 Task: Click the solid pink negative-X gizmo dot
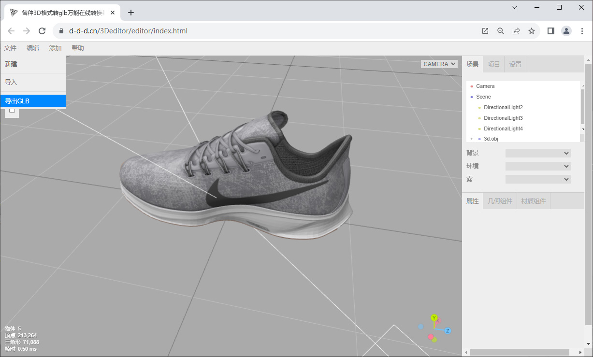pos(431,337)
